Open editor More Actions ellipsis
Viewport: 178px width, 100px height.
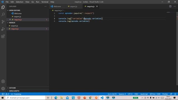175,6
